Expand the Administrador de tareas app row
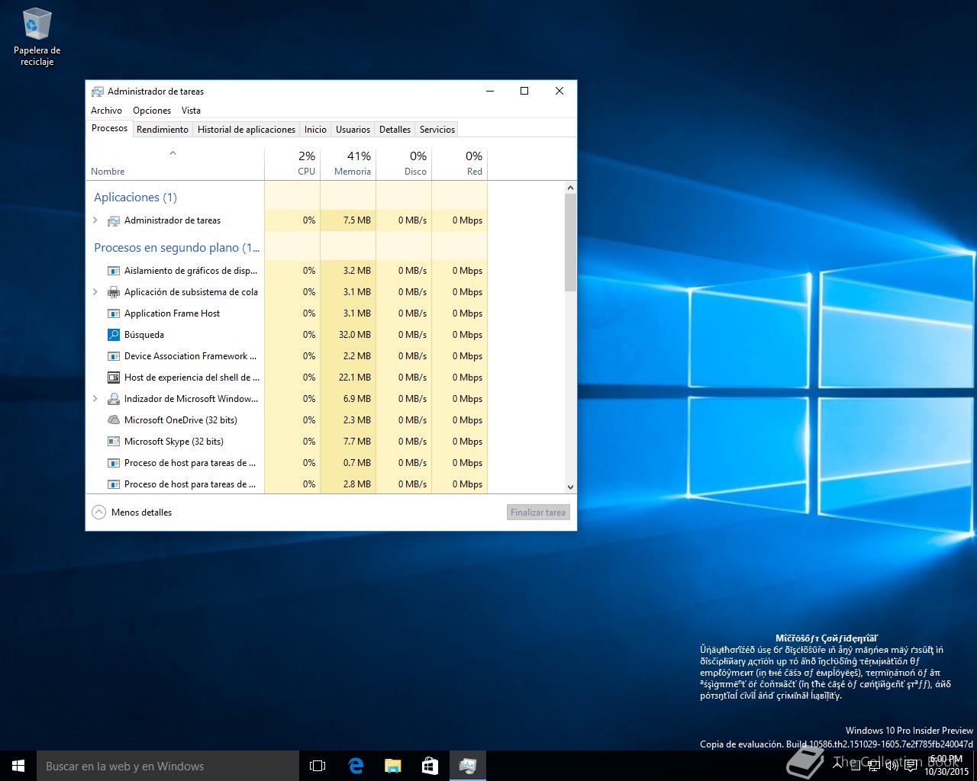Image resolution: width=977 pixels, height=781 pixels. [x=95, y=220]
